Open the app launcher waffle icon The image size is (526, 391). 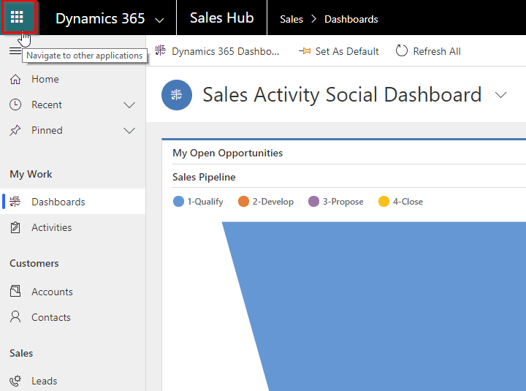pos(17,17)
